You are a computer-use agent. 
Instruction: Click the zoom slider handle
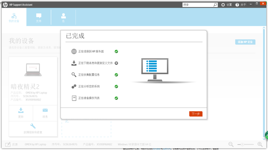tap(243, 145)
